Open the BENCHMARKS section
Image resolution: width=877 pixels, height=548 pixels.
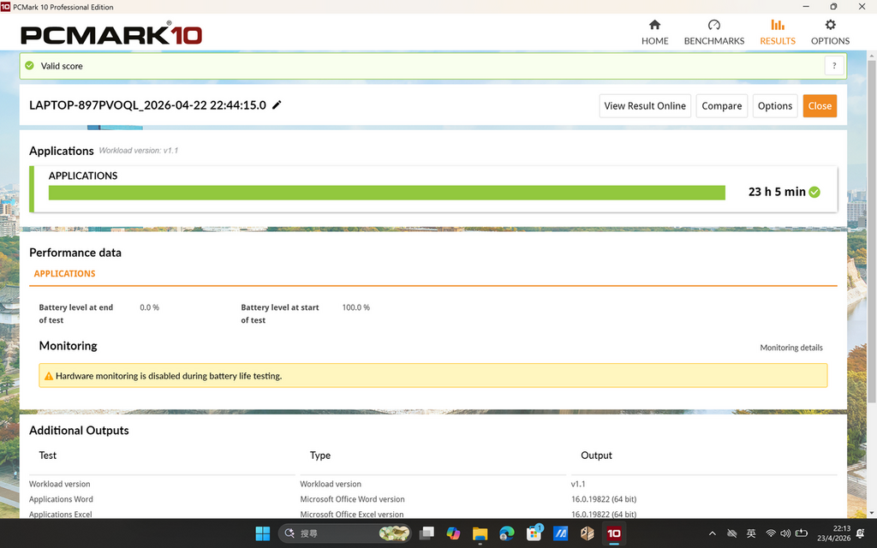[713, 33]
